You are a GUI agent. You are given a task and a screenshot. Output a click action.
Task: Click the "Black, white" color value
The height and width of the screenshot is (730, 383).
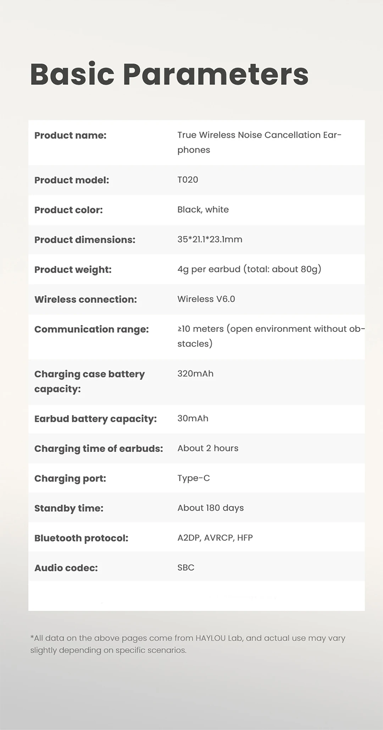203,209
